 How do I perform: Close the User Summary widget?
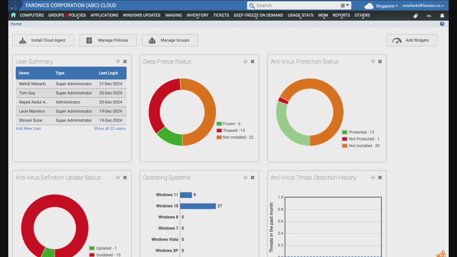click(125, 61)
